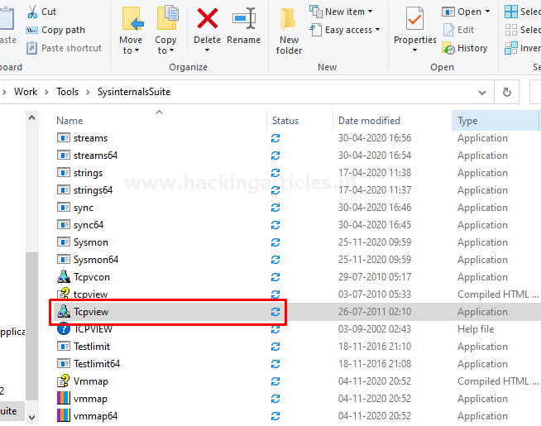Refresh the SysinternalsSuite folder view
The image size is (541, 426).
[x=506, y=92]
